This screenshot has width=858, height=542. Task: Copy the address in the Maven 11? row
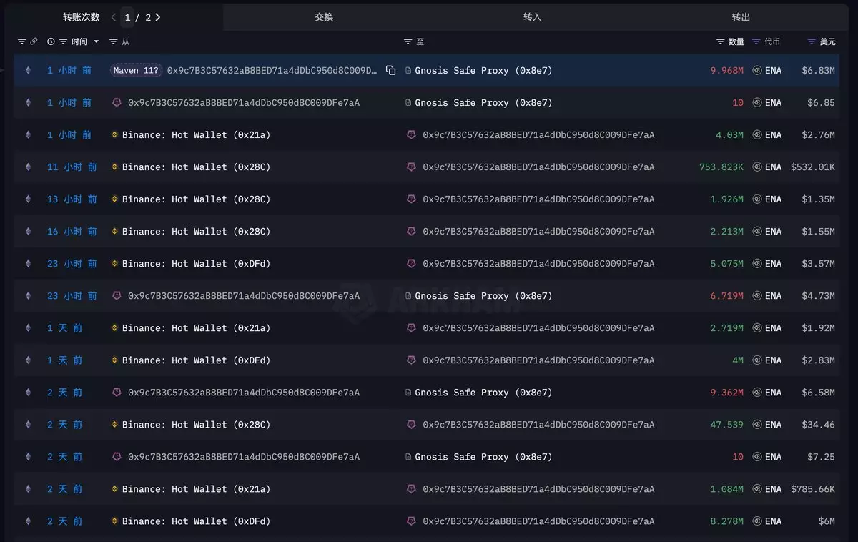(390, 70)
